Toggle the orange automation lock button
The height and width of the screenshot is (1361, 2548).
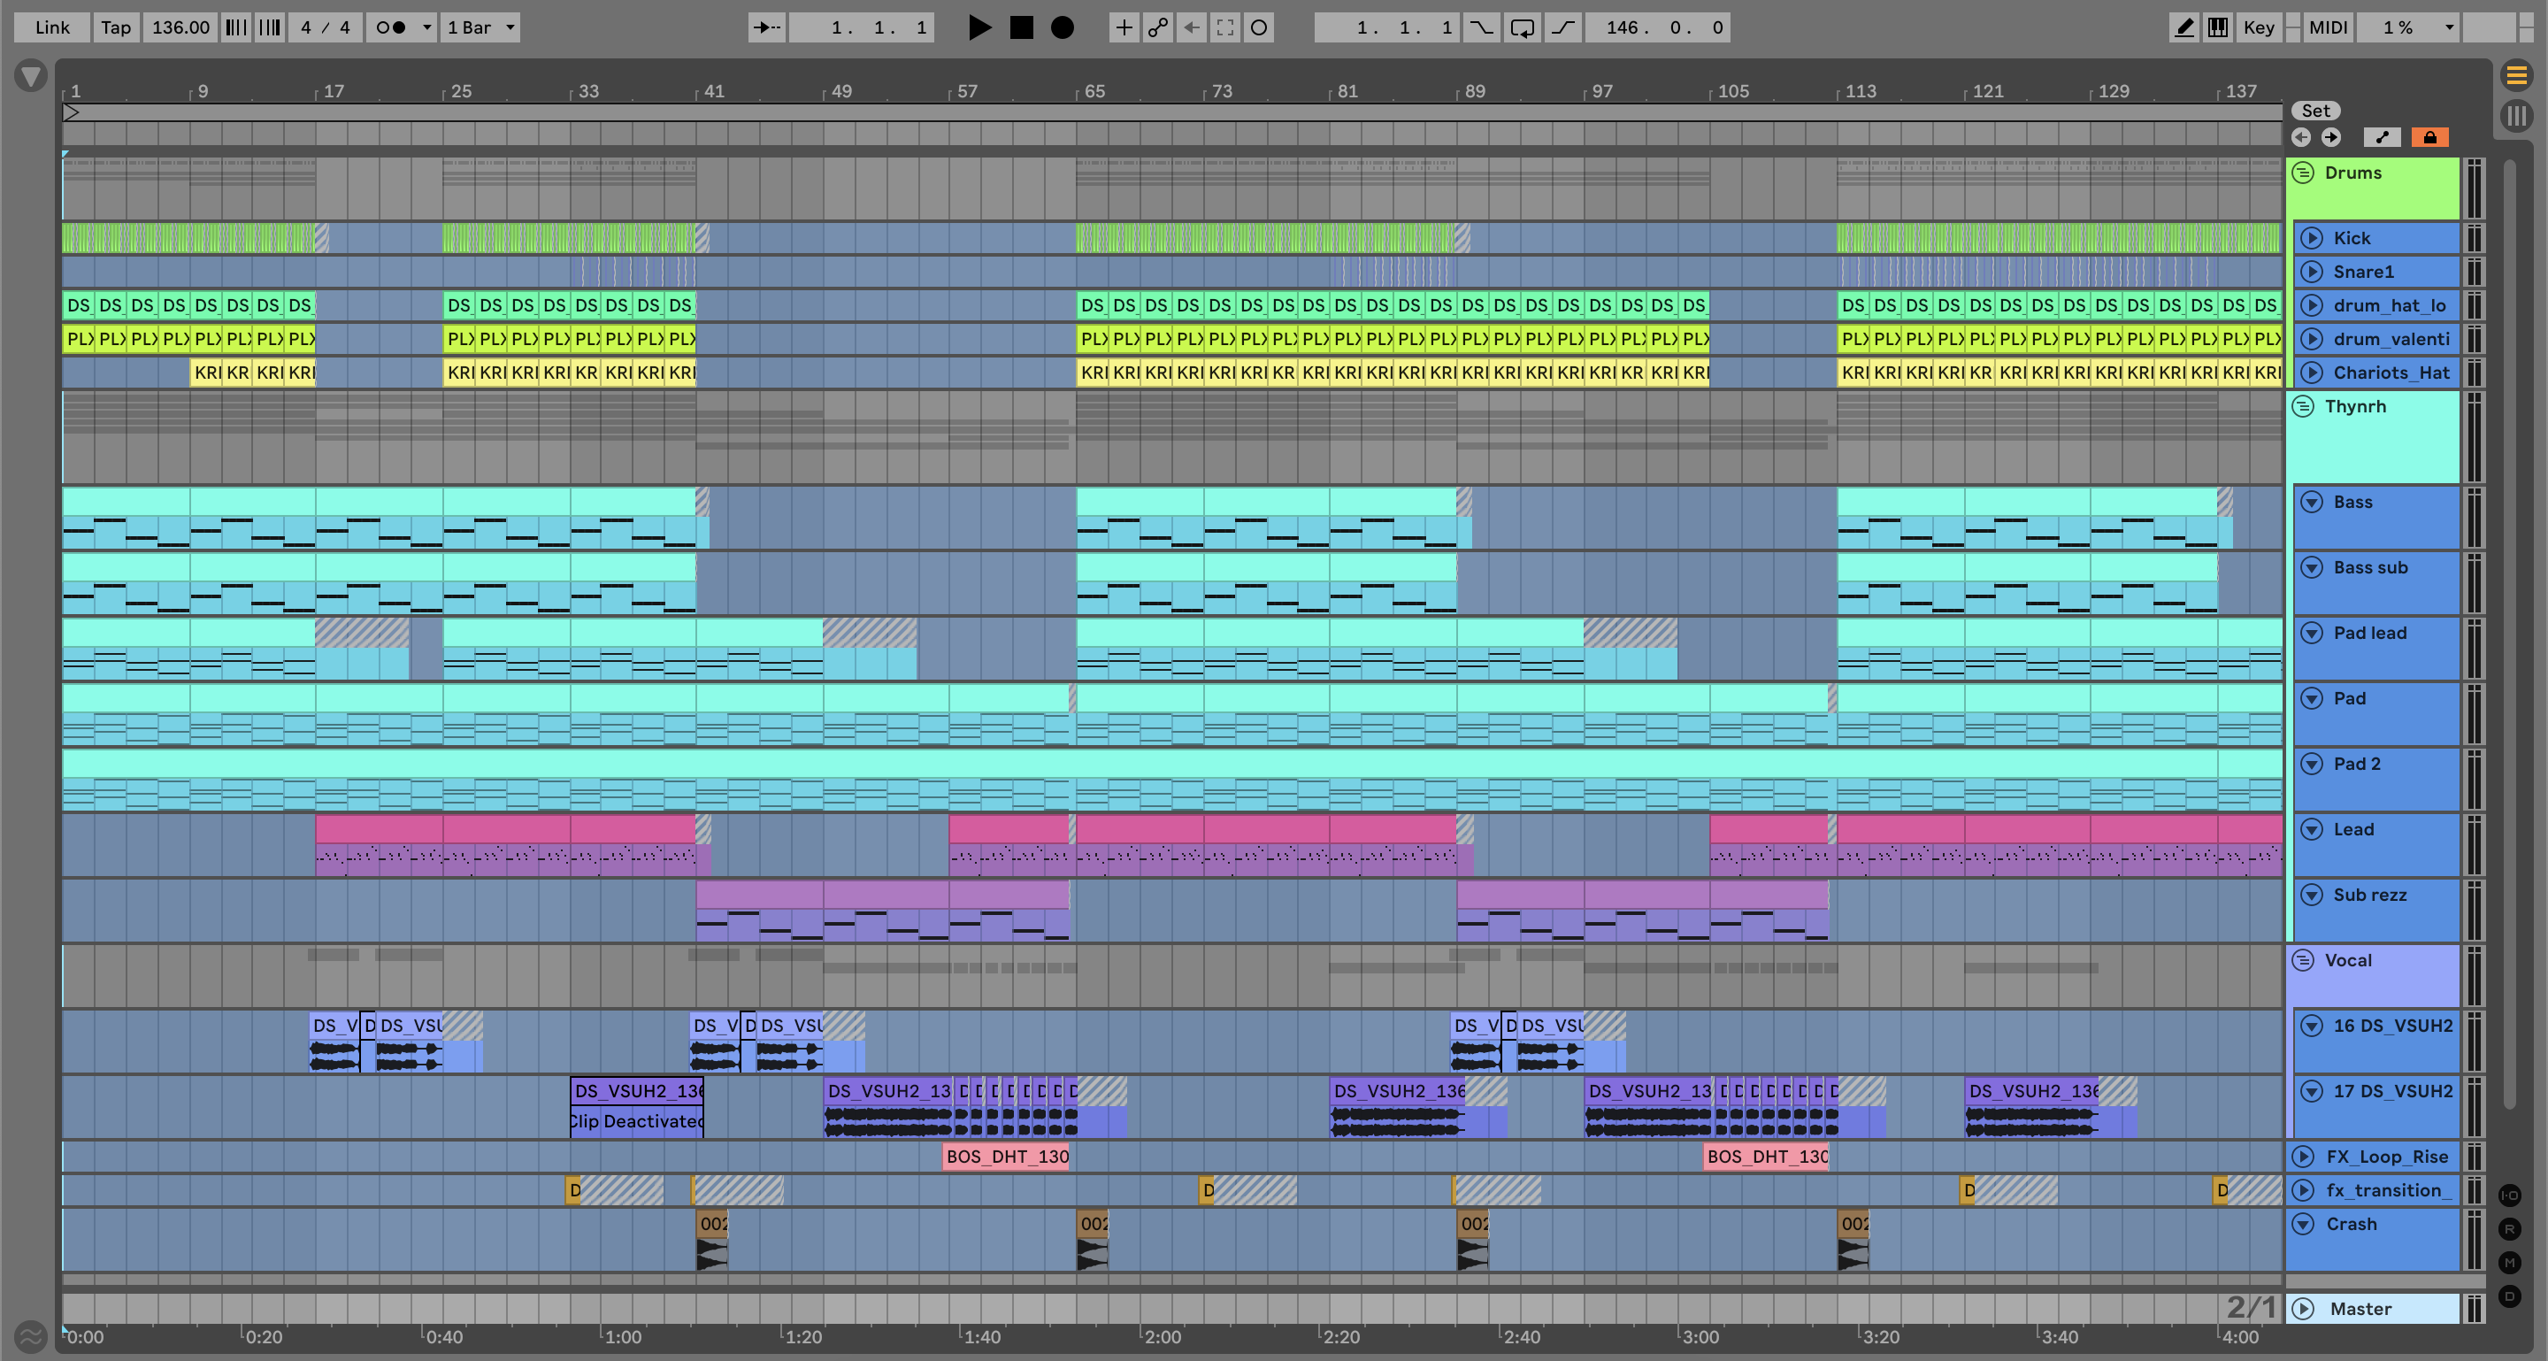point(2429,137)
